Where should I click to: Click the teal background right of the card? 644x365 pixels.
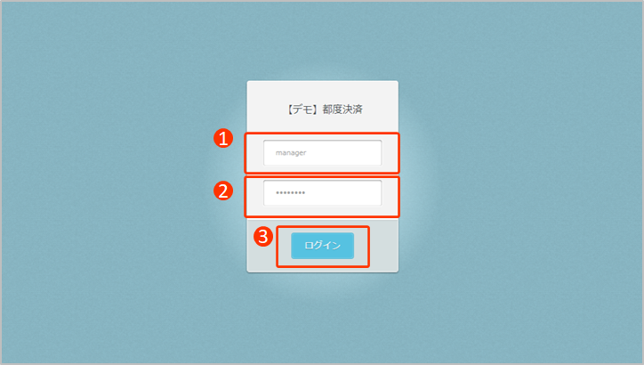coord(520,182)
